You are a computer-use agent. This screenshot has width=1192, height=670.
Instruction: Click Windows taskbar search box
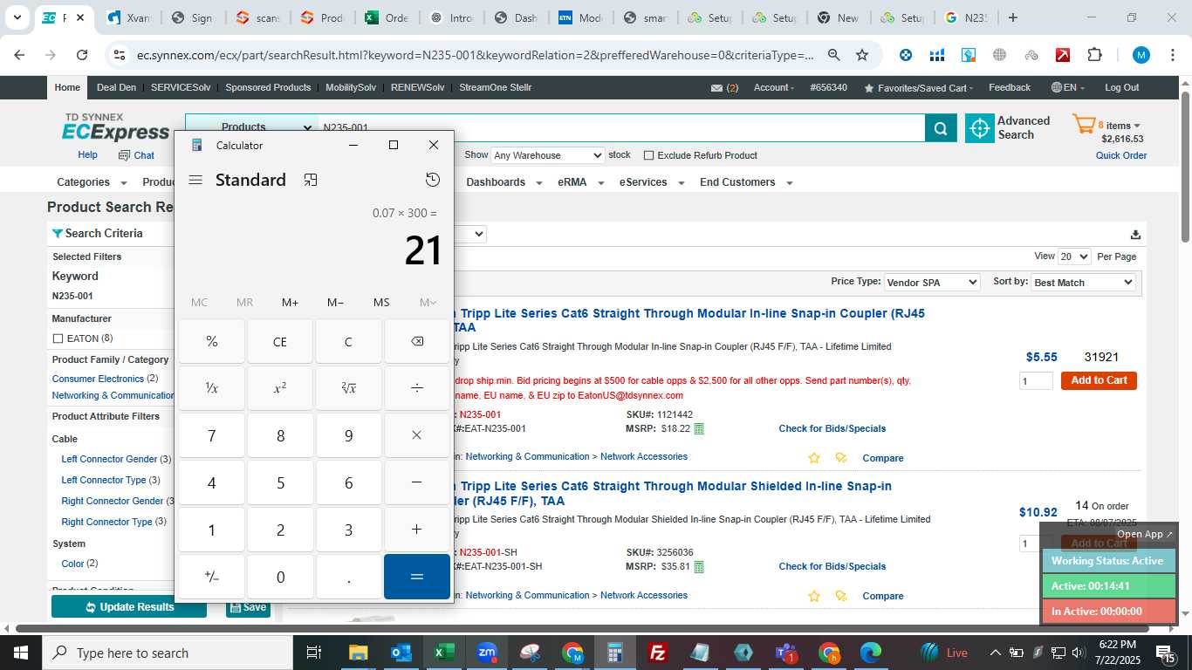167,653
